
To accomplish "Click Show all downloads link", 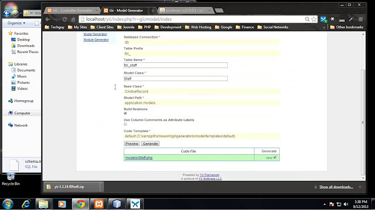I will point(336,187).
